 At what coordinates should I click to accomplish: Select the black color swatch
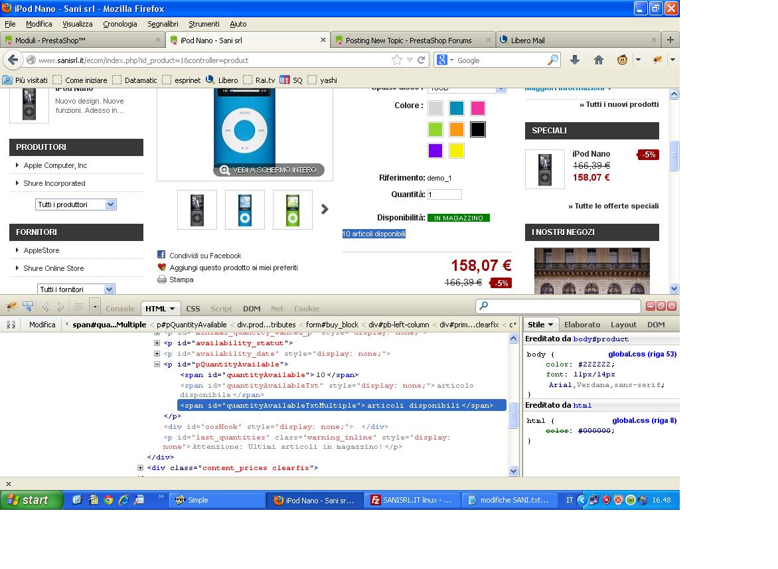[x=478, y=129]
